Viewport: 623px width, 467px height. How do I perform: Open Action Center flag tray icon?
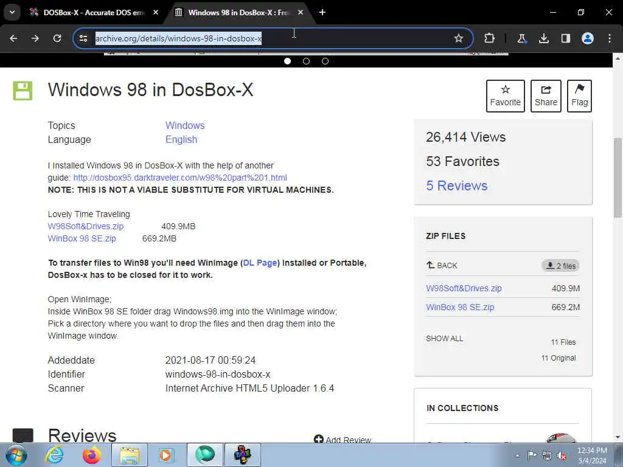click(532, 455)
